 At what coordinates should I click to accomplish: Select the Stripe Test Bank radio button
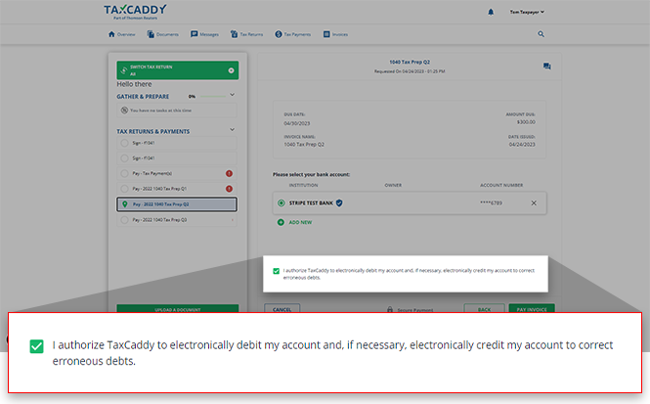(x=282, y=202)
